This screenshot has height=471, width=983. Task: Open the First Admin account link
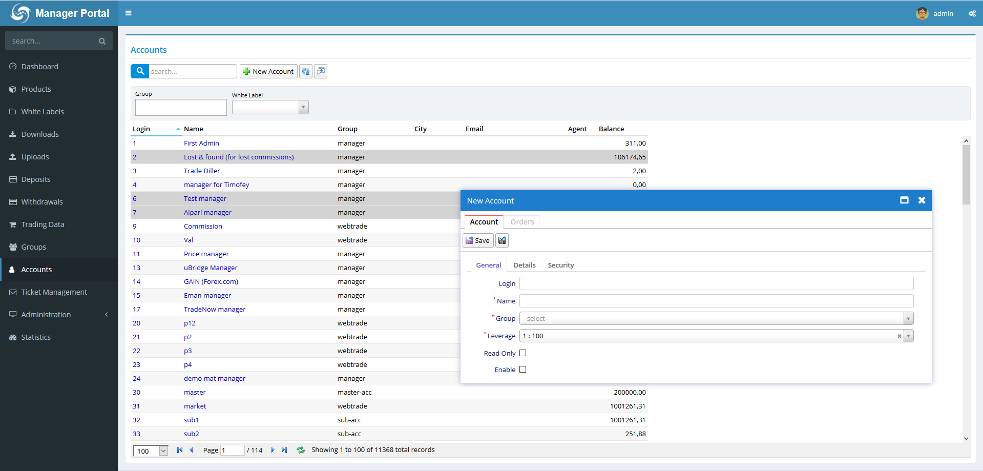pos(201,144)
